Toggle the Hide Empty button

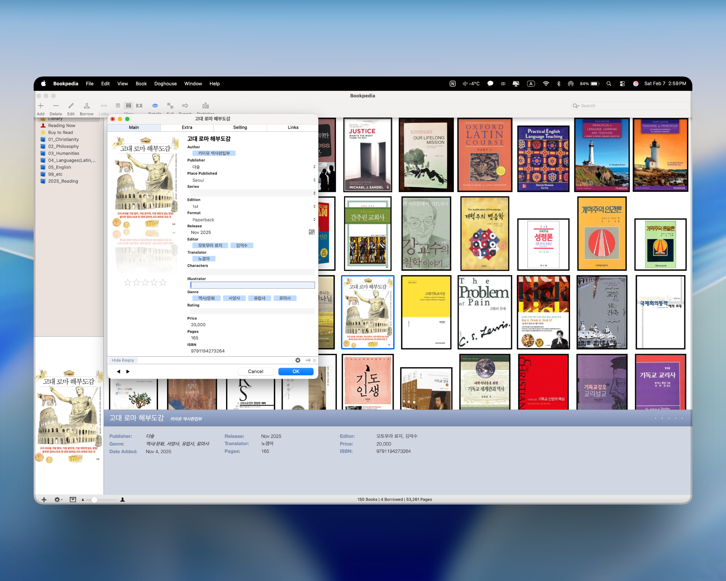[123, 360]
